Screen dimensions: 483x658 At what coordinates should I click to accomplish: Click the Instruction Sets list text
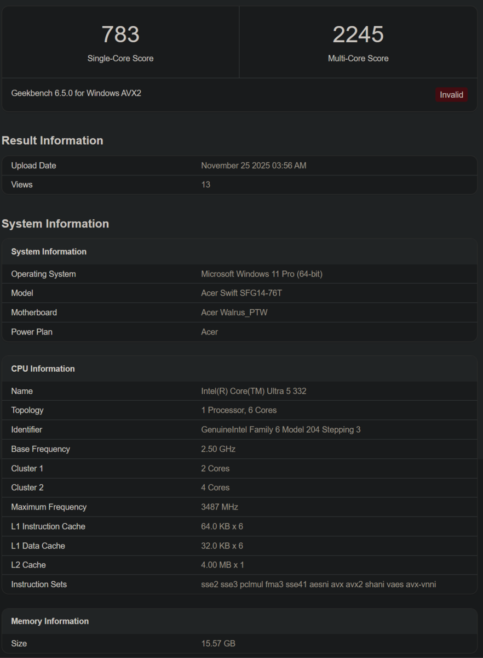tap(319, 585)
